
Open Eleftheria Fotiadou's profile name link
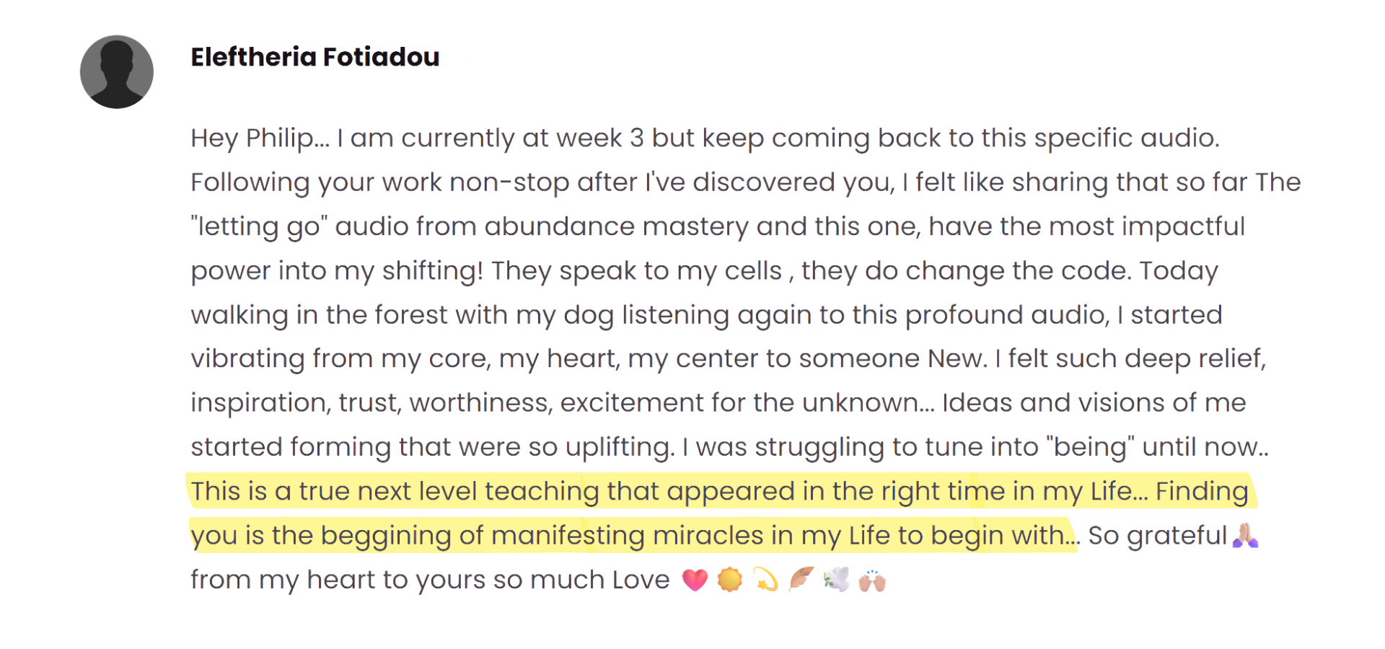315,57
